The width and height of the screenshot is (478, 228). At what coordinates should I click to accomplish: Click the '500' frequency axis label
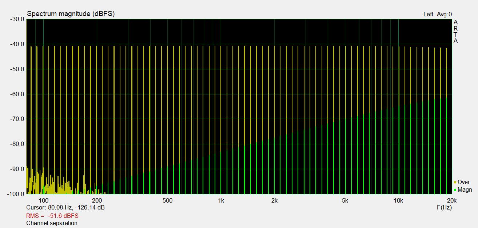click(167, 201)
